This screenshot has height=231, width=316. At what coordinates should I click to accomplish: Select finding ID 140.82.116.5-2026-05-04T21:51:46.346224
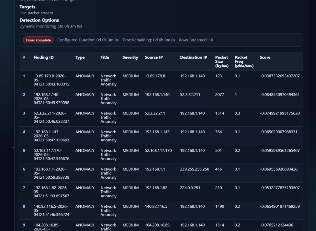pos(51,211)
